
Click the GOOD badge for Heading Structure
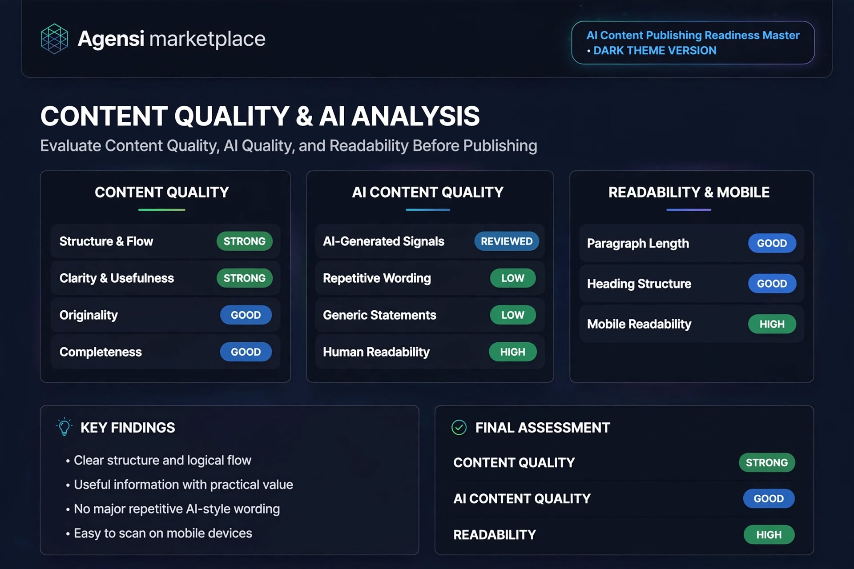772,284
